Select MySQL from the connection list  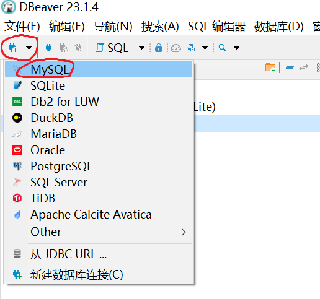click(x=99, y=69)
